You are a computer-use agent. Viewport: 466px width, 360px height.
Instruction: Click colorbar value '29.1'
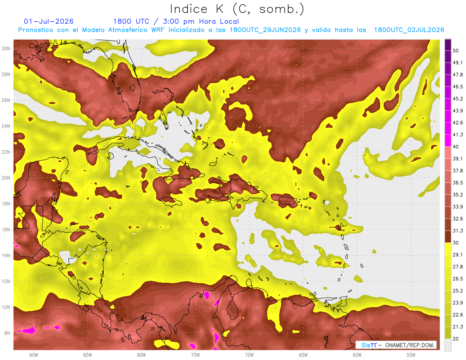459,255
